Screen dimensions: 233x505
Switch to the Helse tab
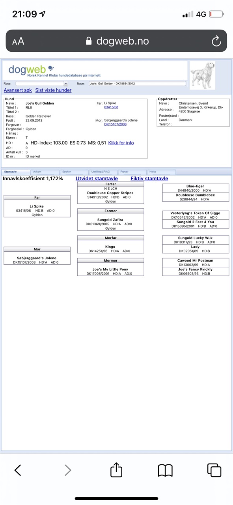pos(162,172)
